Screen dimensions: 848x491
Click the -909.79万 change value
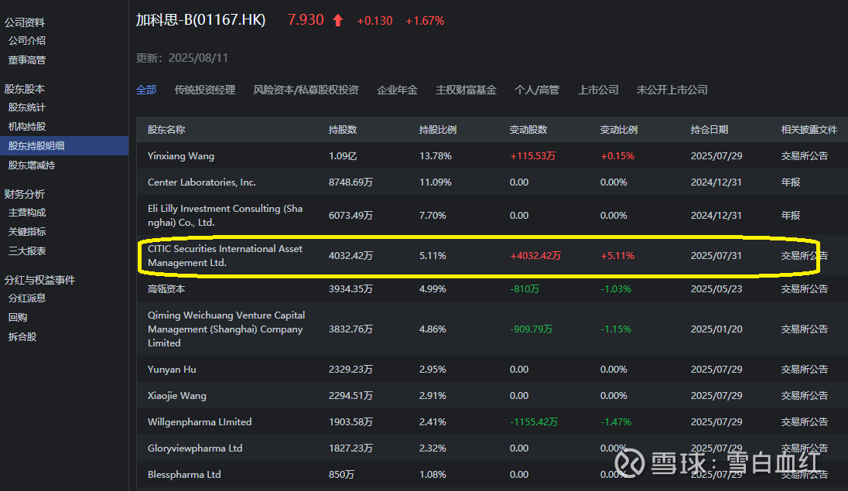531,329
